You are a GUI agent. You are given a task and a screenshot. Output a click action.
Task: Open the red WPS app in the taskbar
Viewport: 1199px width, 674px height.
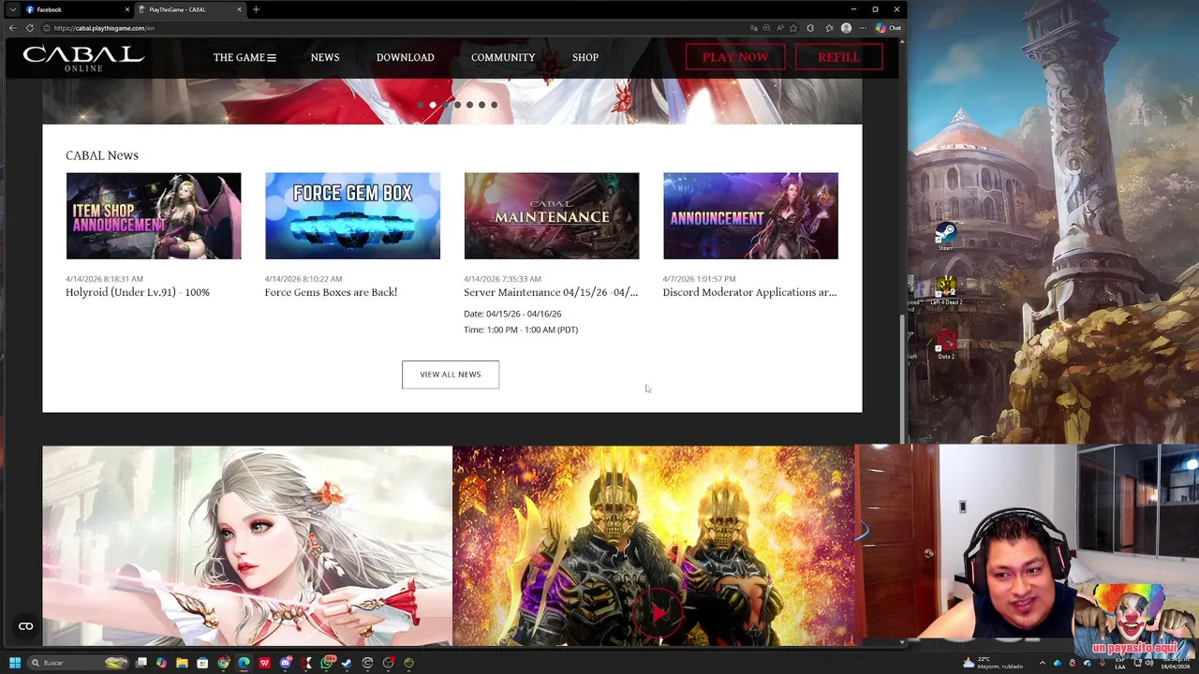tap(264, 663)
